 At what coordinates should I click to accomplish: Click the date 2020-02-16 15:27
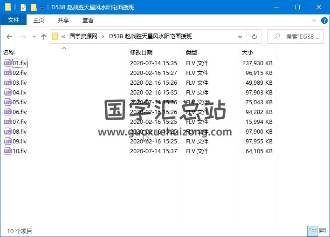[x=153, y=73]
